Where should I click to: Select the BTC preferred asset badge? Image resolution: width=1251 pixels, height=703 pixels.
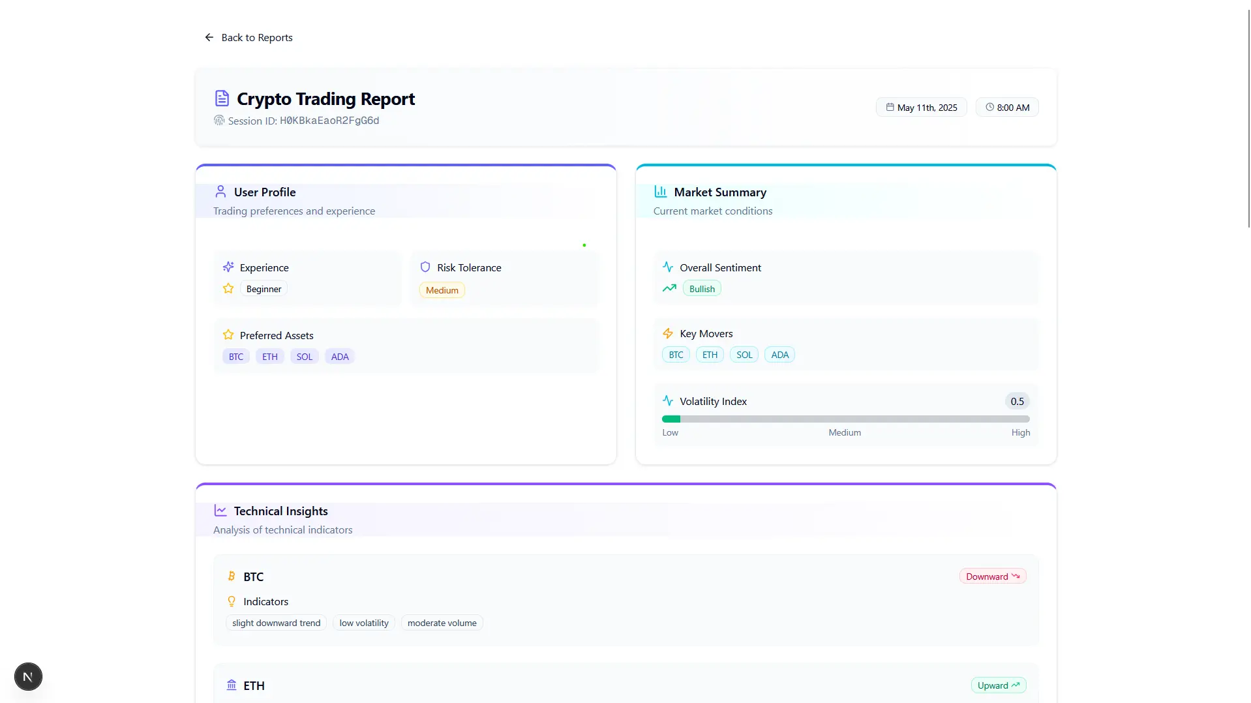[x=235, y=356]
